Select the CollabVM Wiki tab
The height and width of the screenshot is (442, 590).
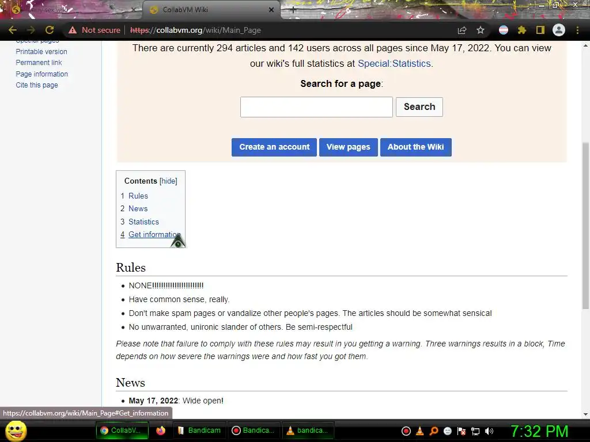tap(211, 10)
